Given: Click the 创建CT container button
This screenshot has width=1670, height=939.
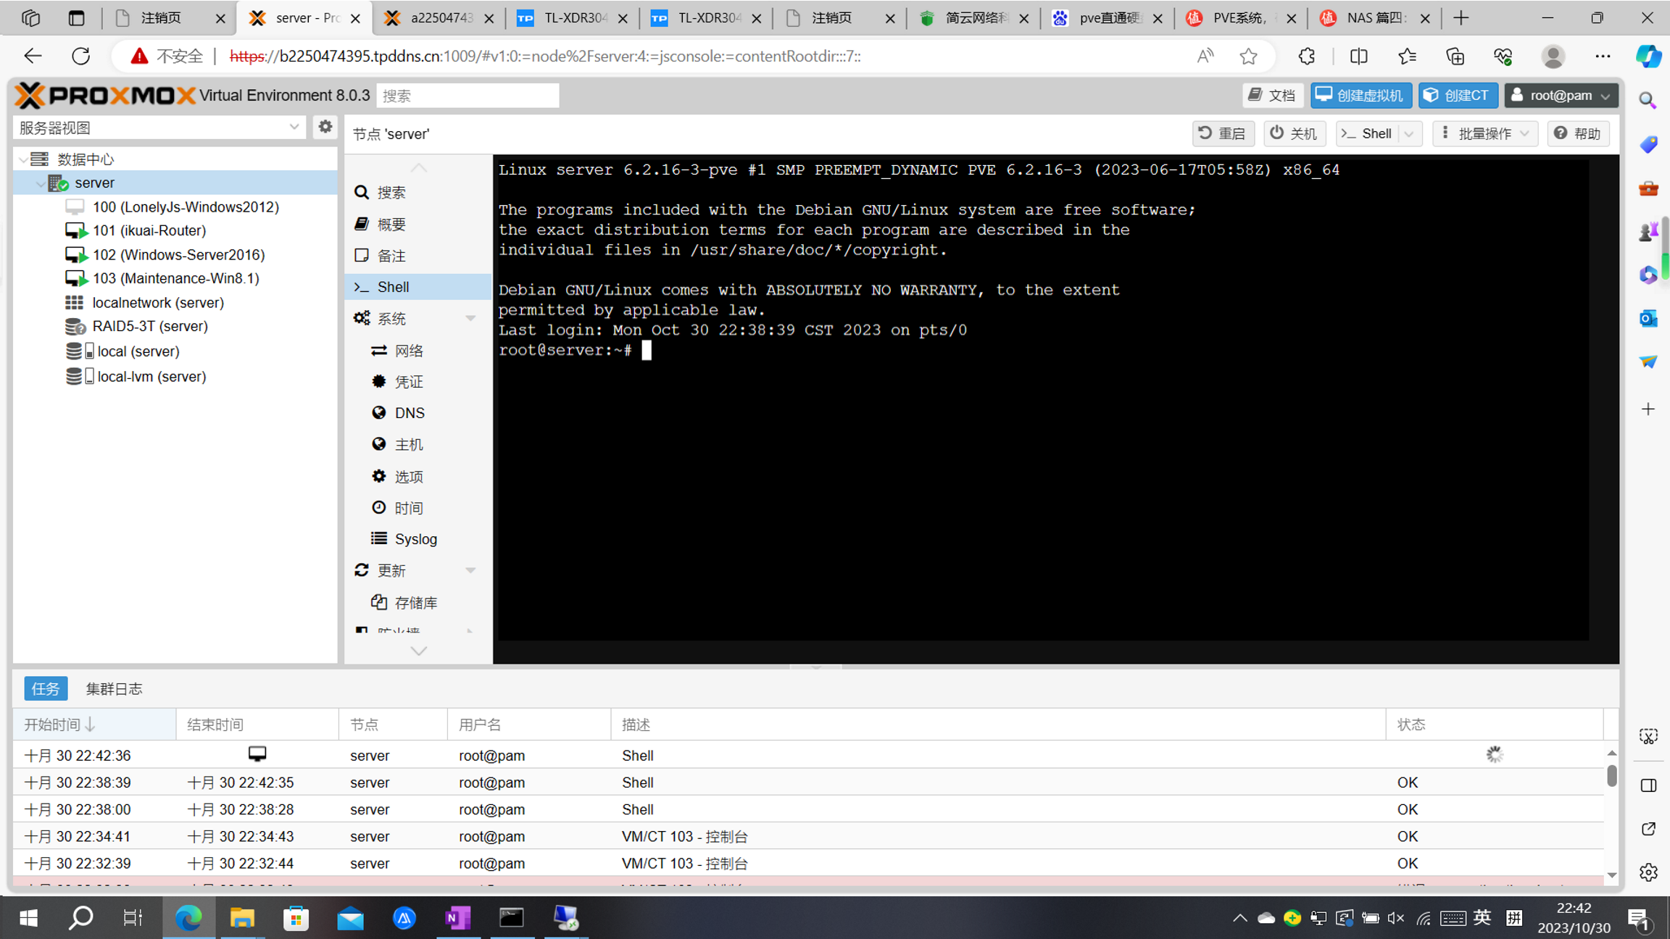Looking at the screenshot, I should pos(1457,95).
